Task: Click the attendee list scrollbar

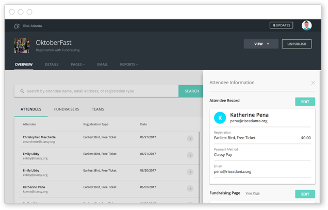Action: pyautogui.click(x=199, y=168)
